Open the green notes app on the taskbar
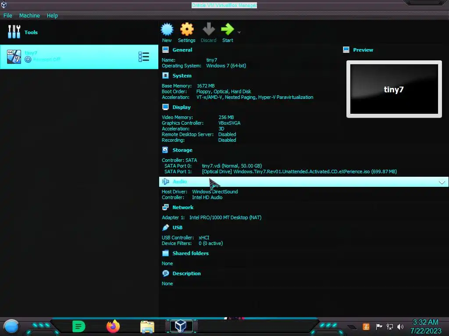The width and height of the screenshot is (449, 336). (x=79, y=326)
